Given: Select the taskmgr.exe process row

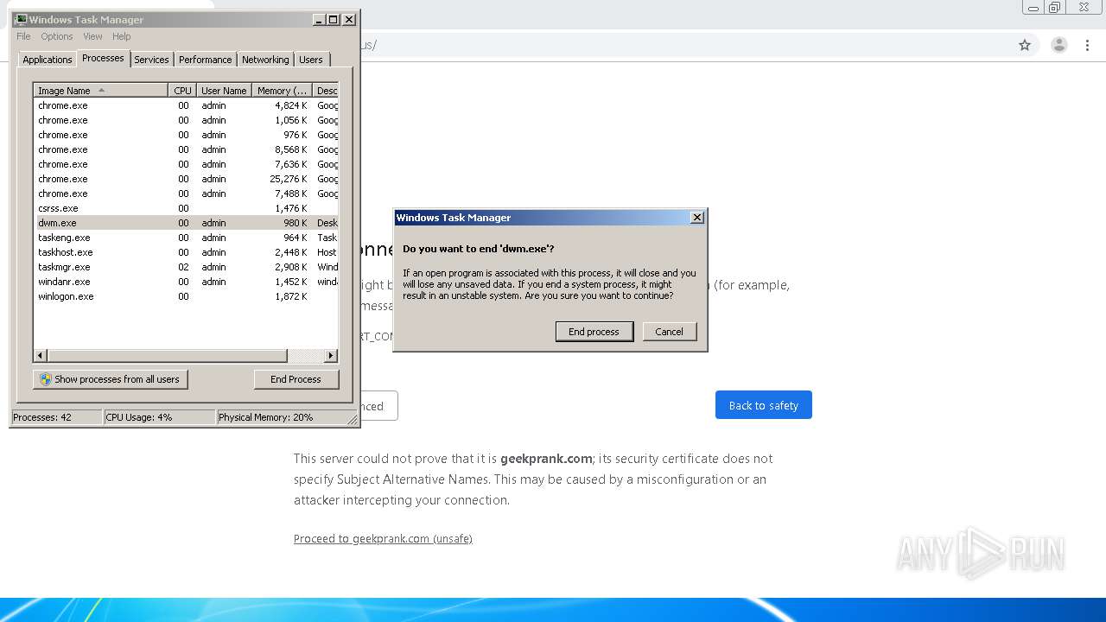Looking at the screenshot, I should coord(186,267).
